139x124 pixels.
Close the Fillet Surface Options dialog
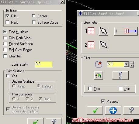click(x=62, y=2)
